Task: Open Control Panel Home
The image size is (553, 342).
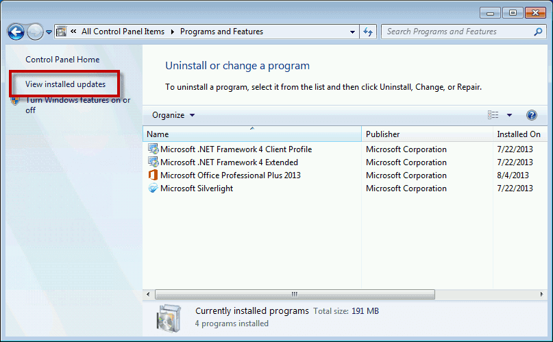Action: click(x=62, y=59)
